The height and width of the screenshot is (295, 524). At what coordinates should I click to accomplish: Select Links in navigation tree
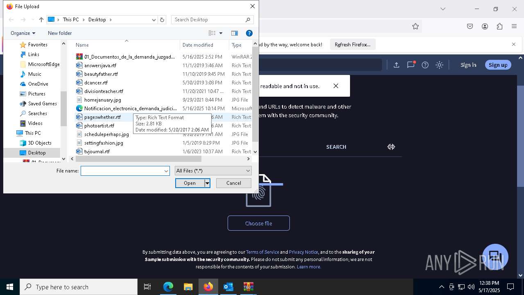34,54
